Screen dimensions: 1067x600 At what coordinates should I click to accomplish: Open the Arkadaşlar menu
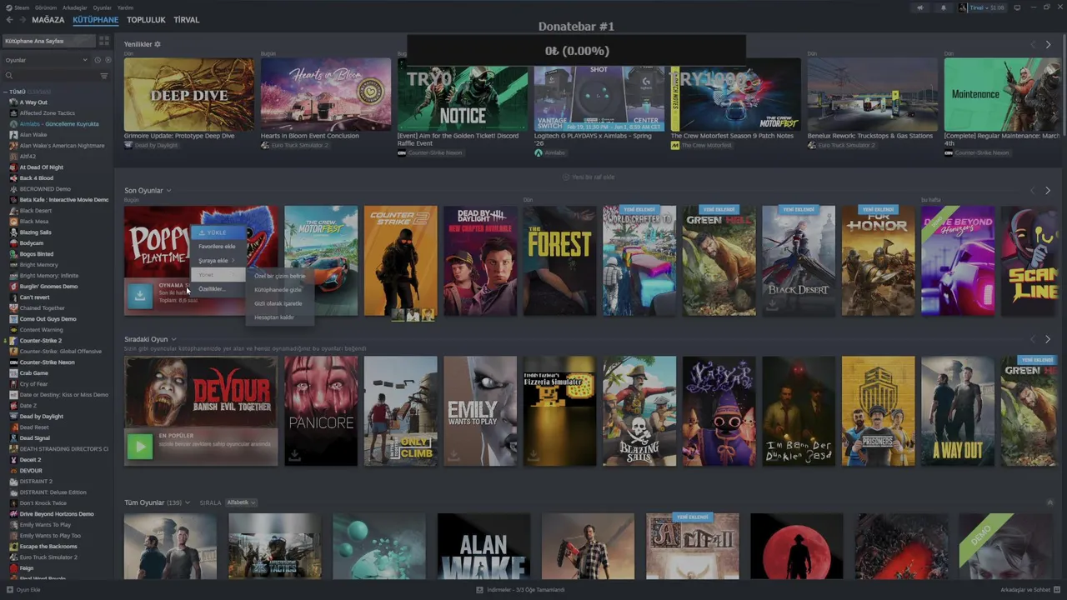[x=74, y=7]
